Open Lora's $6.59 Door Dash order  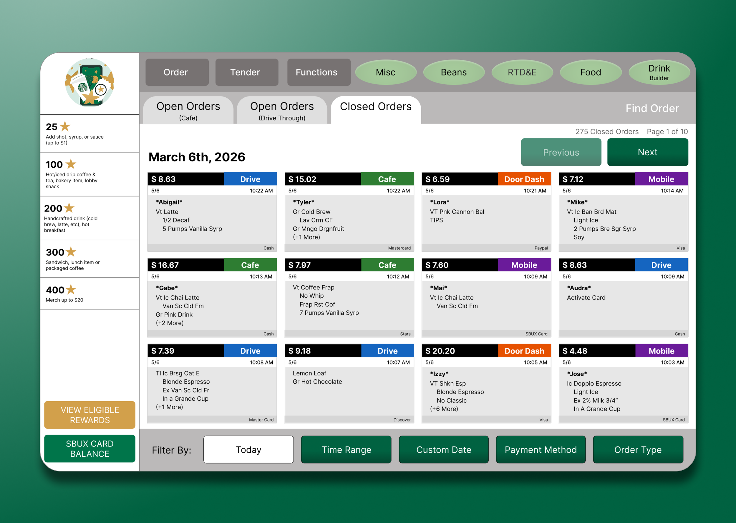click(x=486, y=212)
